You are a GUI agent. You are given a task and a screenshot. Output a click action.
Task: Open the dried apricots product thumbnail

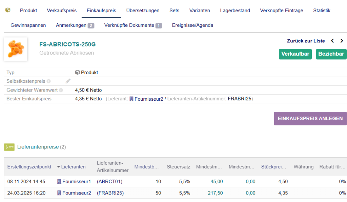point(16,49)
